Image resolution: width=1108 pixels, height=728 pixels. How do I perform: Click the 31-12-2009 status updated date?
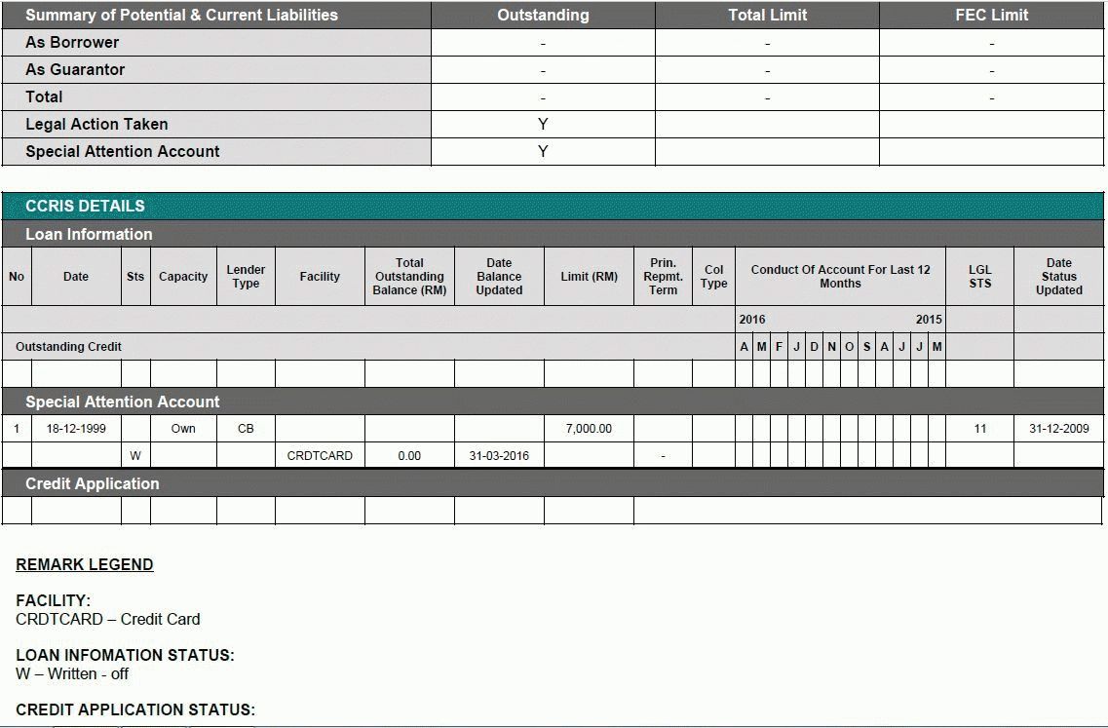[1058, 428]
